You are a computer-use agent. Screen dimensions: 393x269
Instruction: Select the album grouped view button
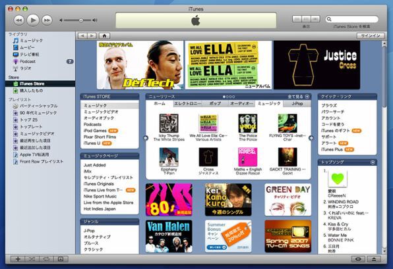point(306,19)
